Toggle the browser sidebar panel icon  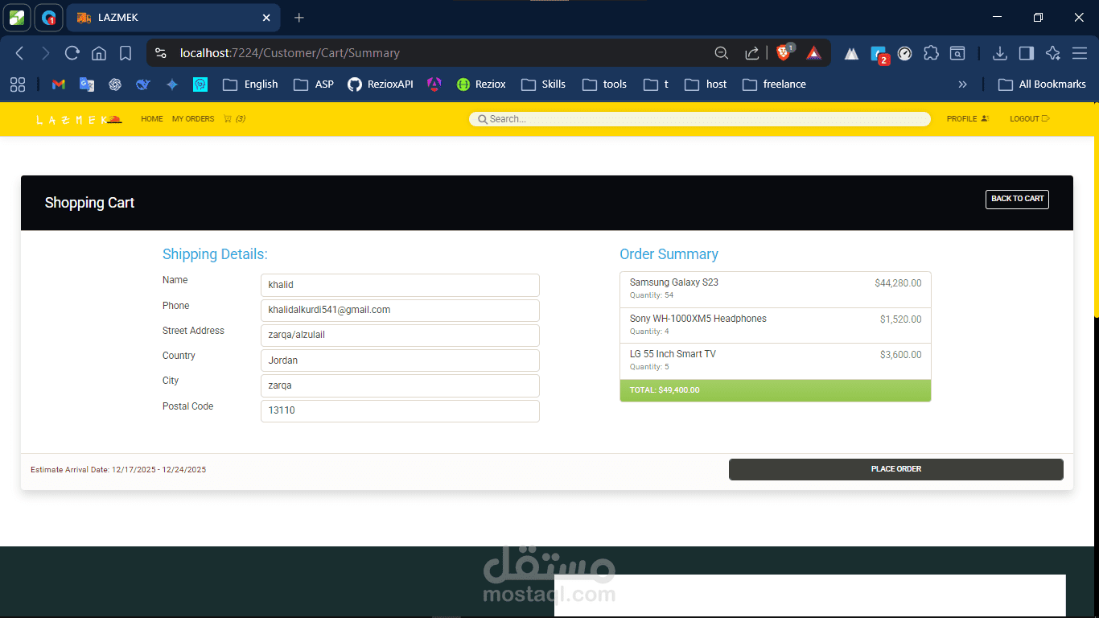pyautogui.click(x=1026, y=53)
